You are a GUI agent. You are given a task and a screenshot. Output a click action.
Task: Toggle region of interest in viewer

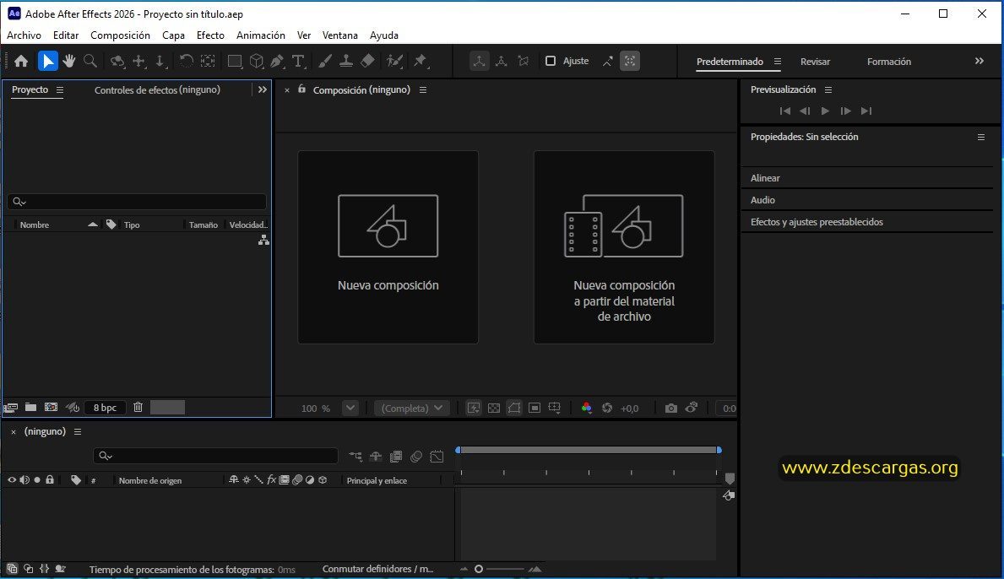535,409
